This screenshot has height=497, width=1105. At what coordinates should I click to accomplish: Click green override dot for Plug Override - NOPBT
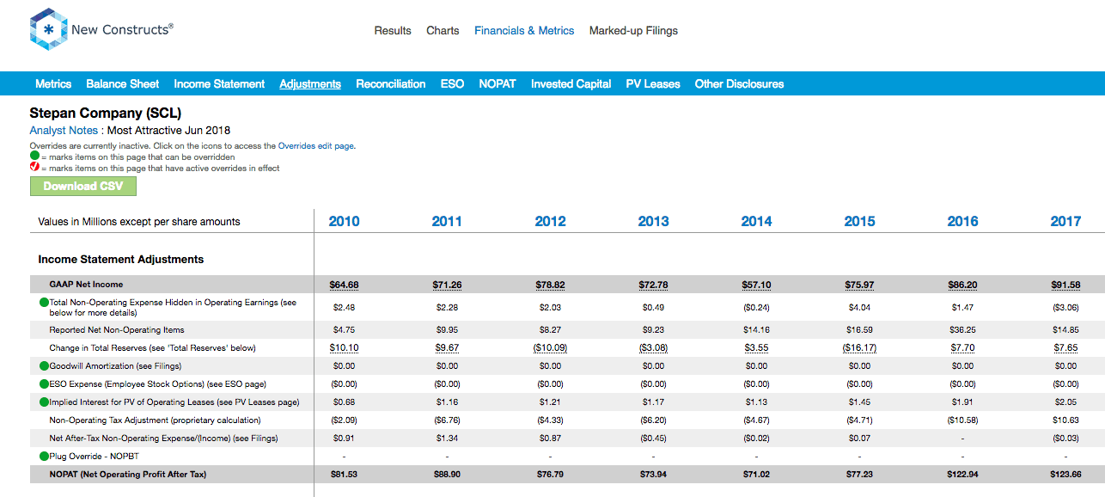coord(44,457)
